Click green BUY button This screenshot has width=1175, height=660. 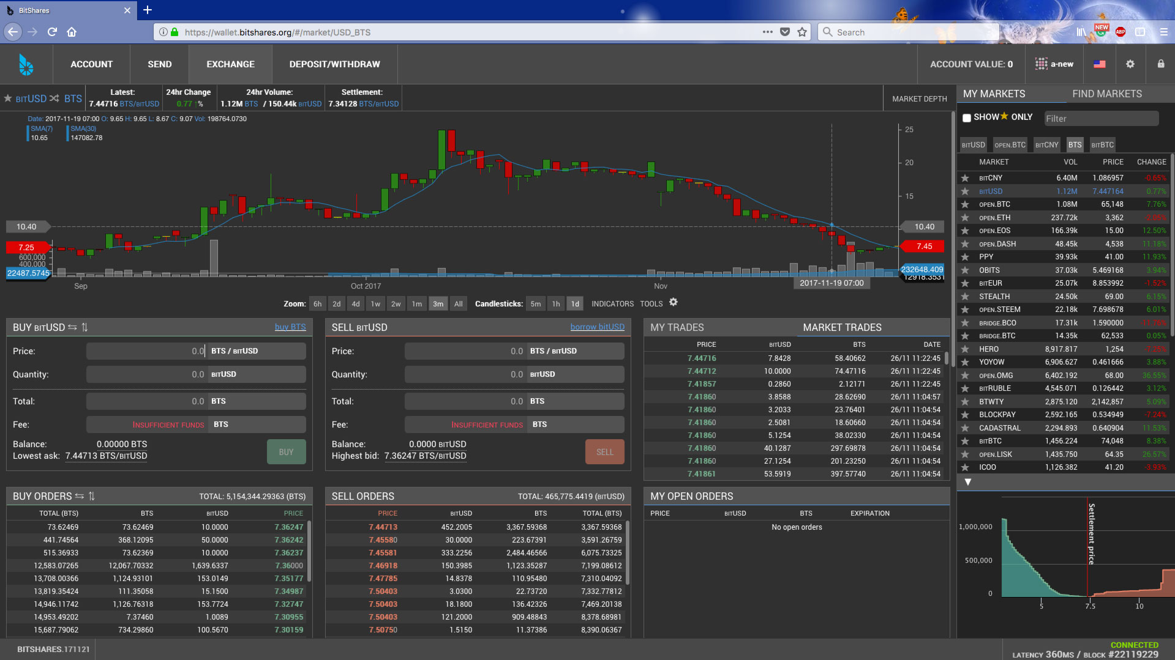click(x=286, y=452)
